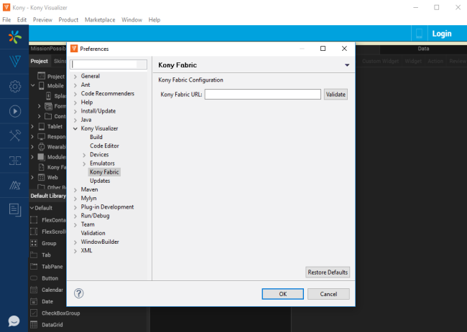Screen dimensions: 467x332
Task: Open the Visualizer V icon in sidebar
Action: (15, 61)
